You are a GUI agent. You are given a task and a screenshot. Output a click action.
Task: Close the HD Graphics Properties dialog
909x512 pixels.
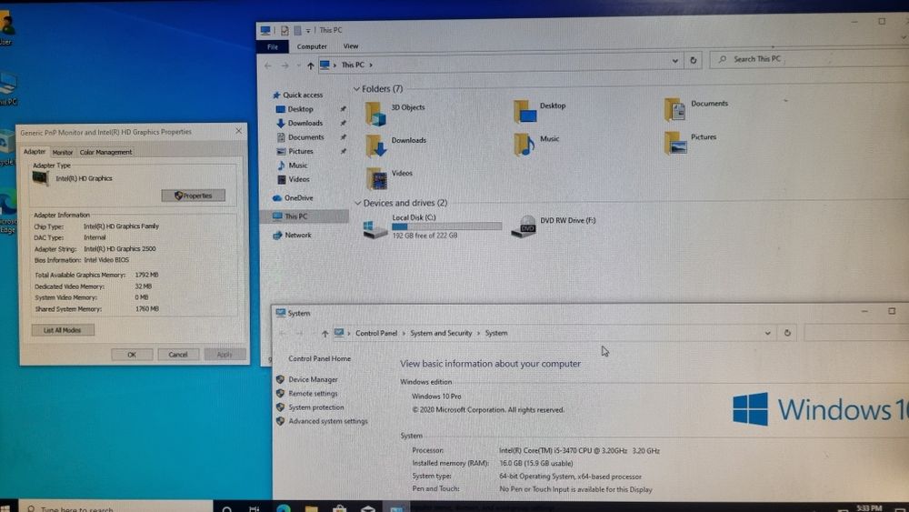pyautogui.click(x=239, y=131)
